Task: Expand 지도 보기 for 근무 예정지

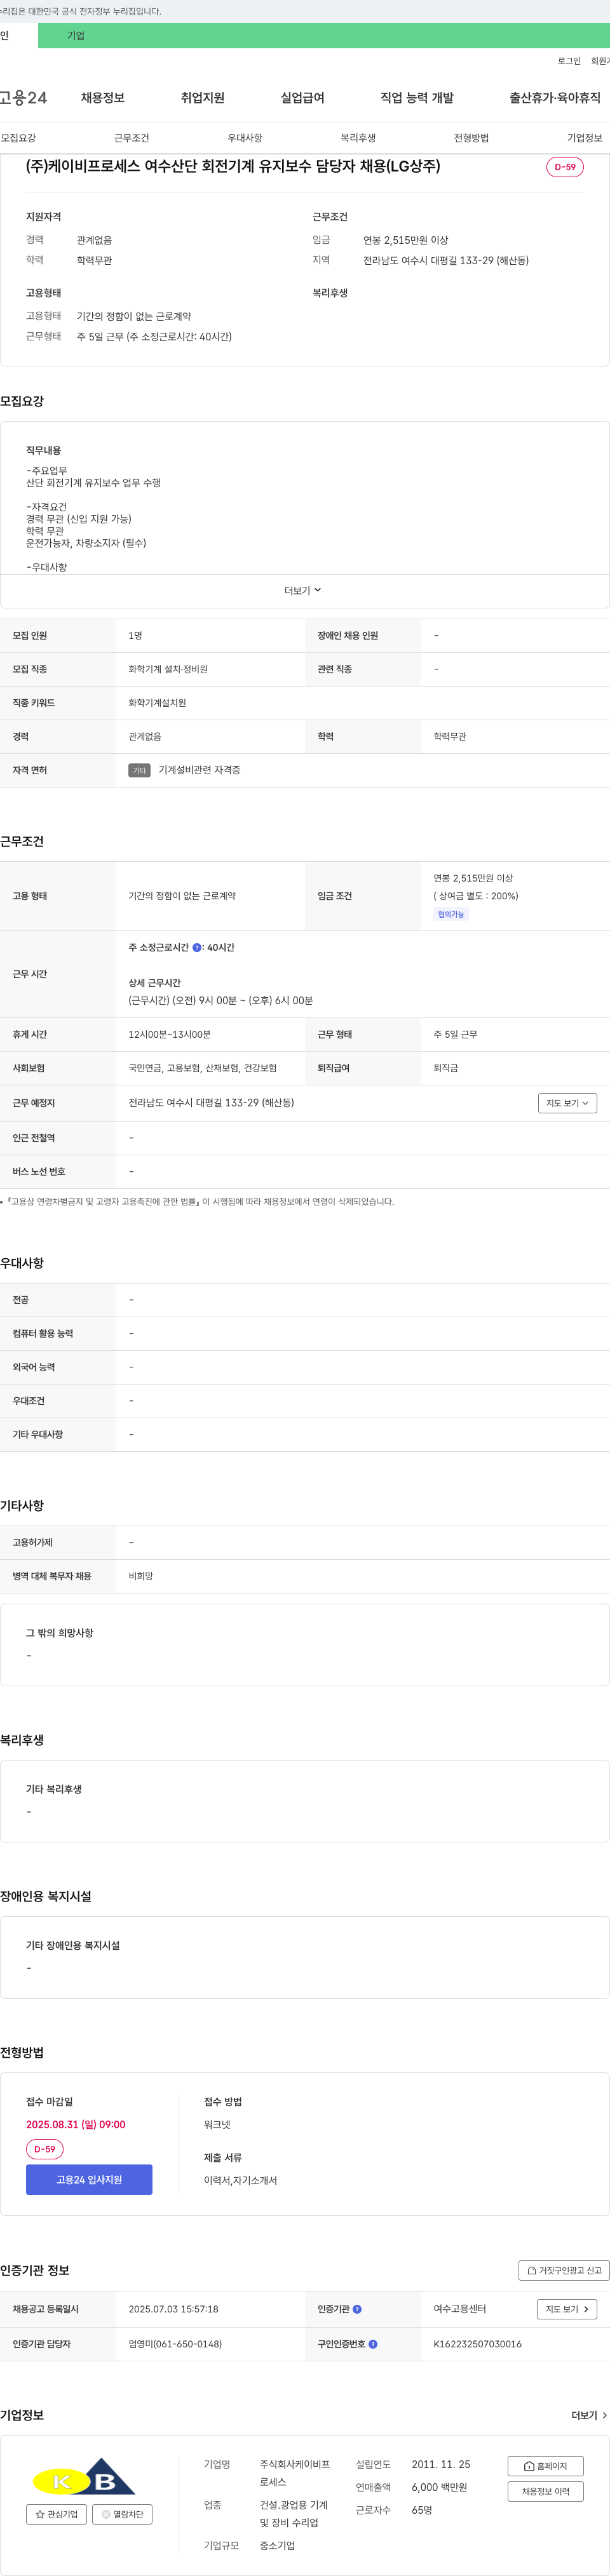Action: point(567,1103)
